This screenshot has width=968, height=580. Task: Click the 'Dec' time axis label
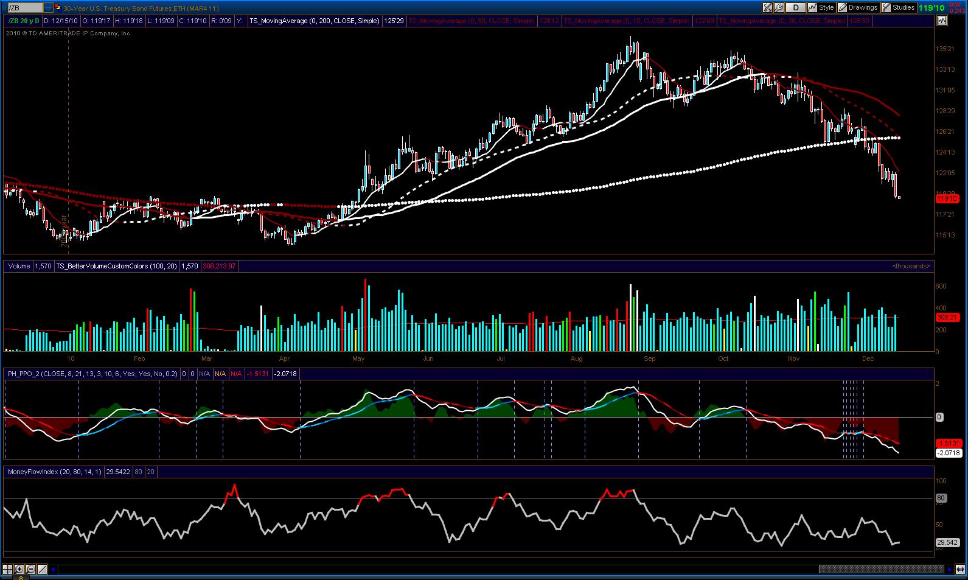pos(868,358)
